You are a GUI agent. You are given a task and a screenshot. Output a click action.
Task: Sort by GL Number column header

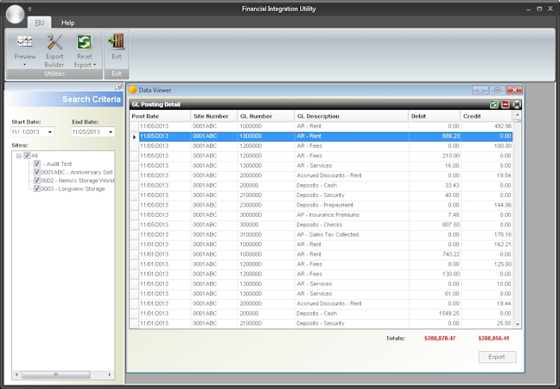click(266, 116)
